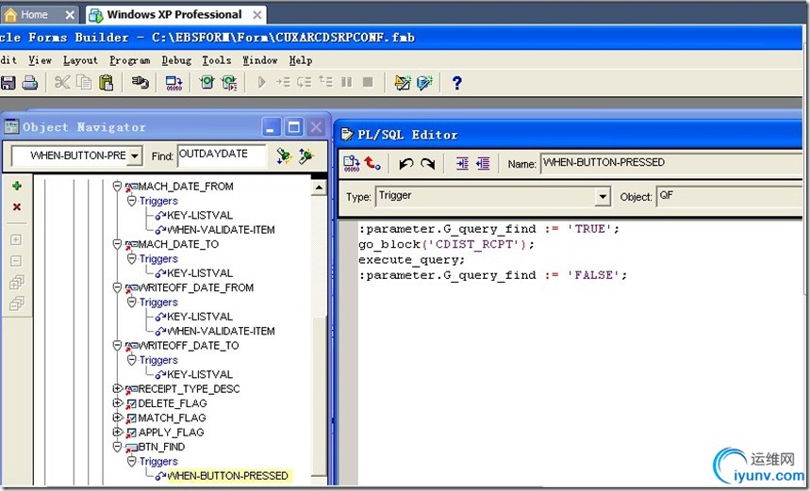Click the Stop debug icon
The width and height of the screenshot is (810, 491).
point(368,82)
